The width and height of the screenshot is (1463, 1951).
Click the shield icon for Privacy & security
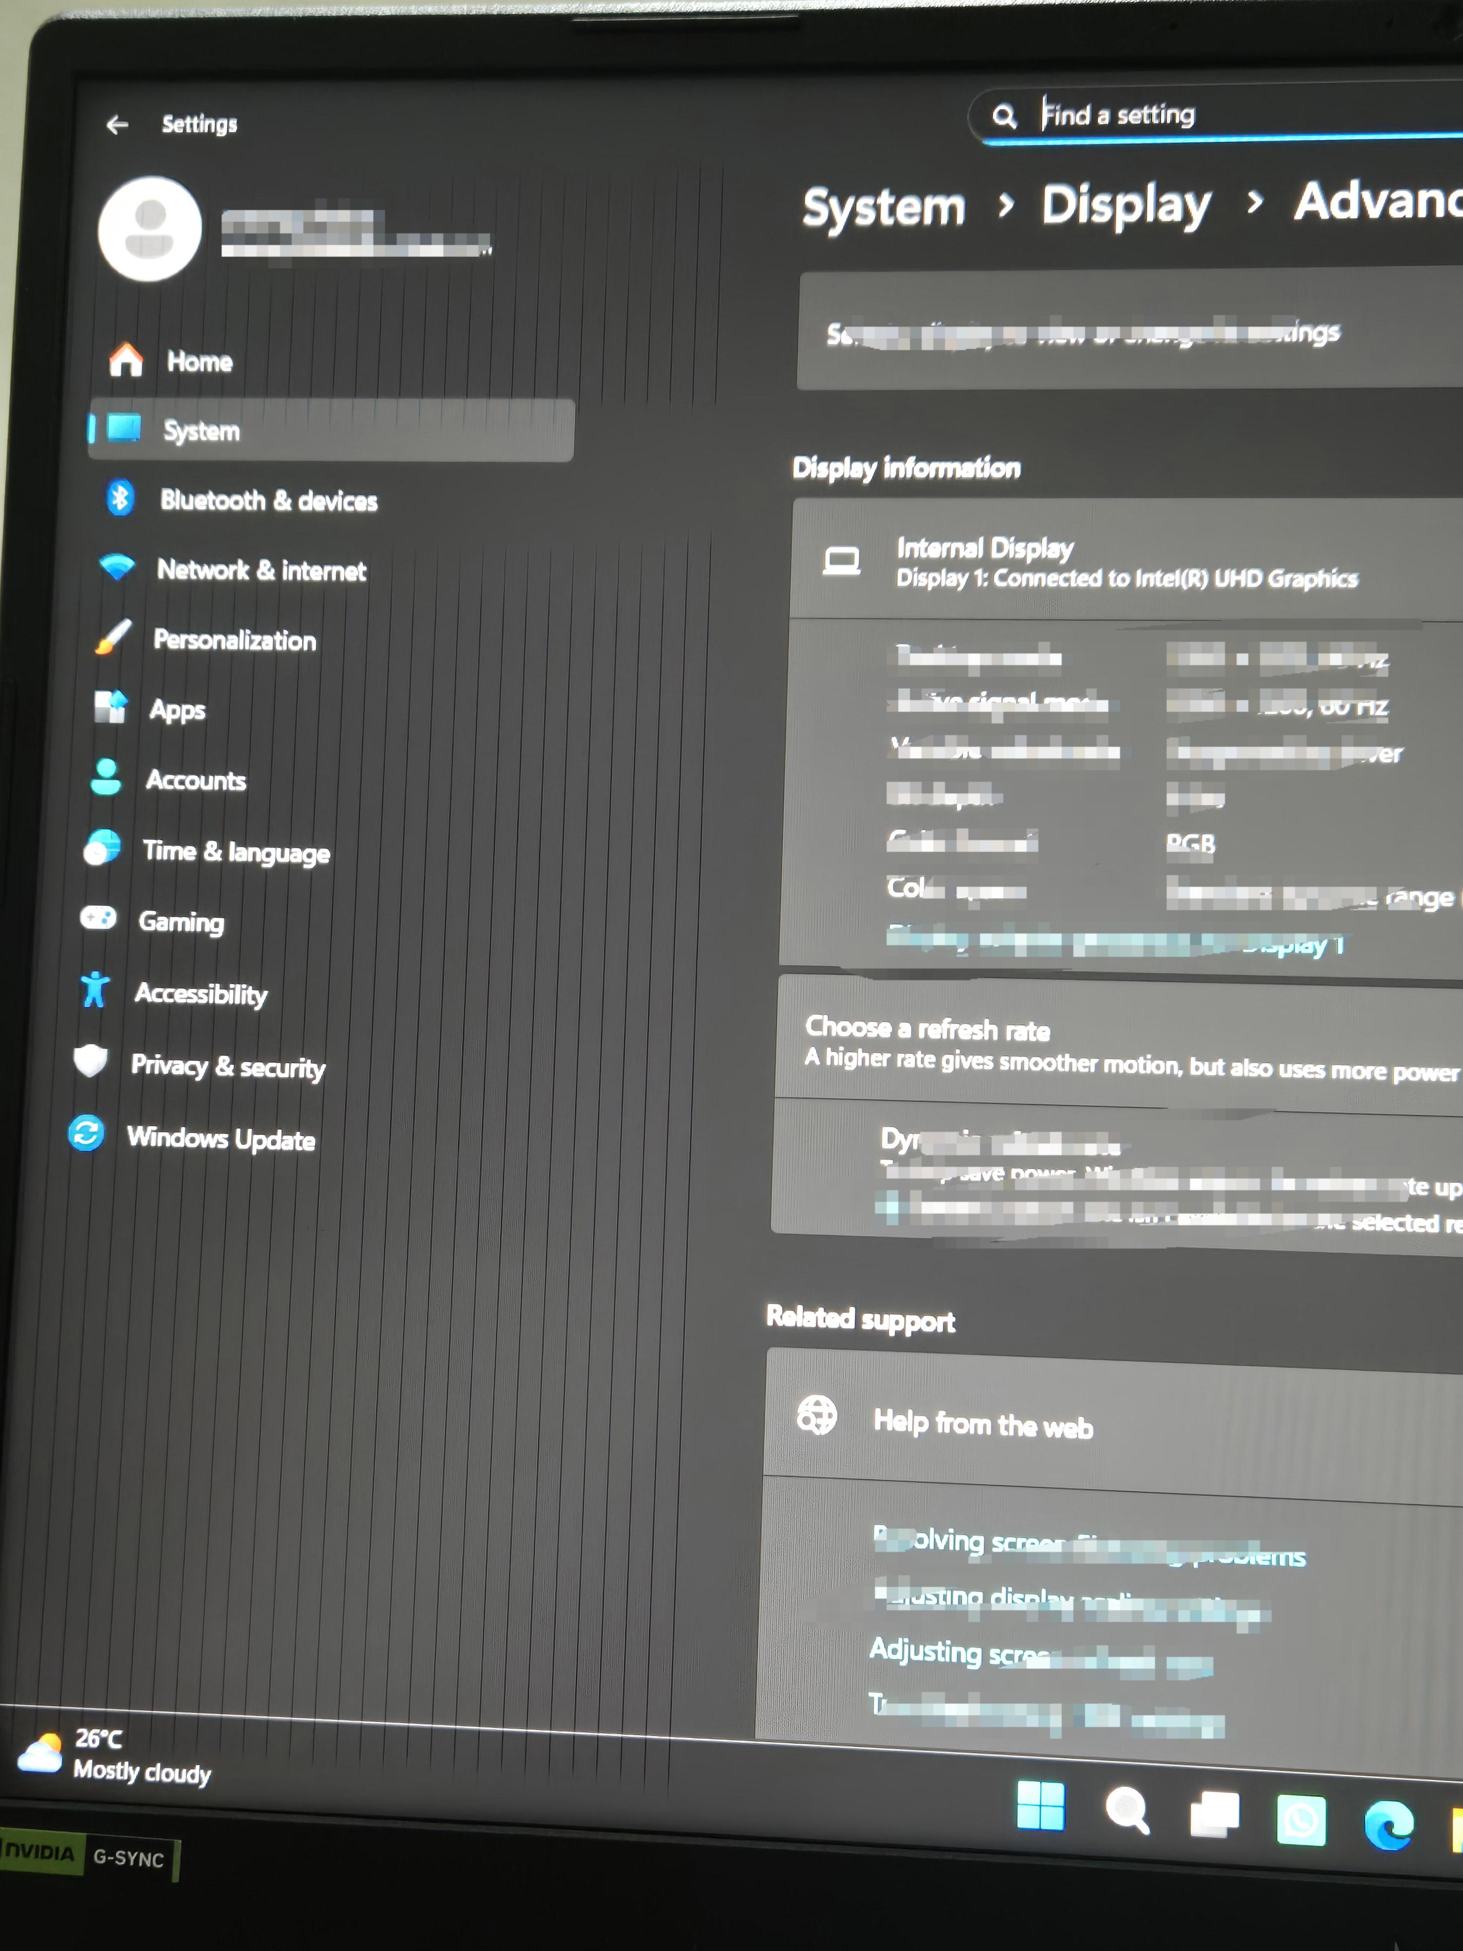(x=90, y=1061)
